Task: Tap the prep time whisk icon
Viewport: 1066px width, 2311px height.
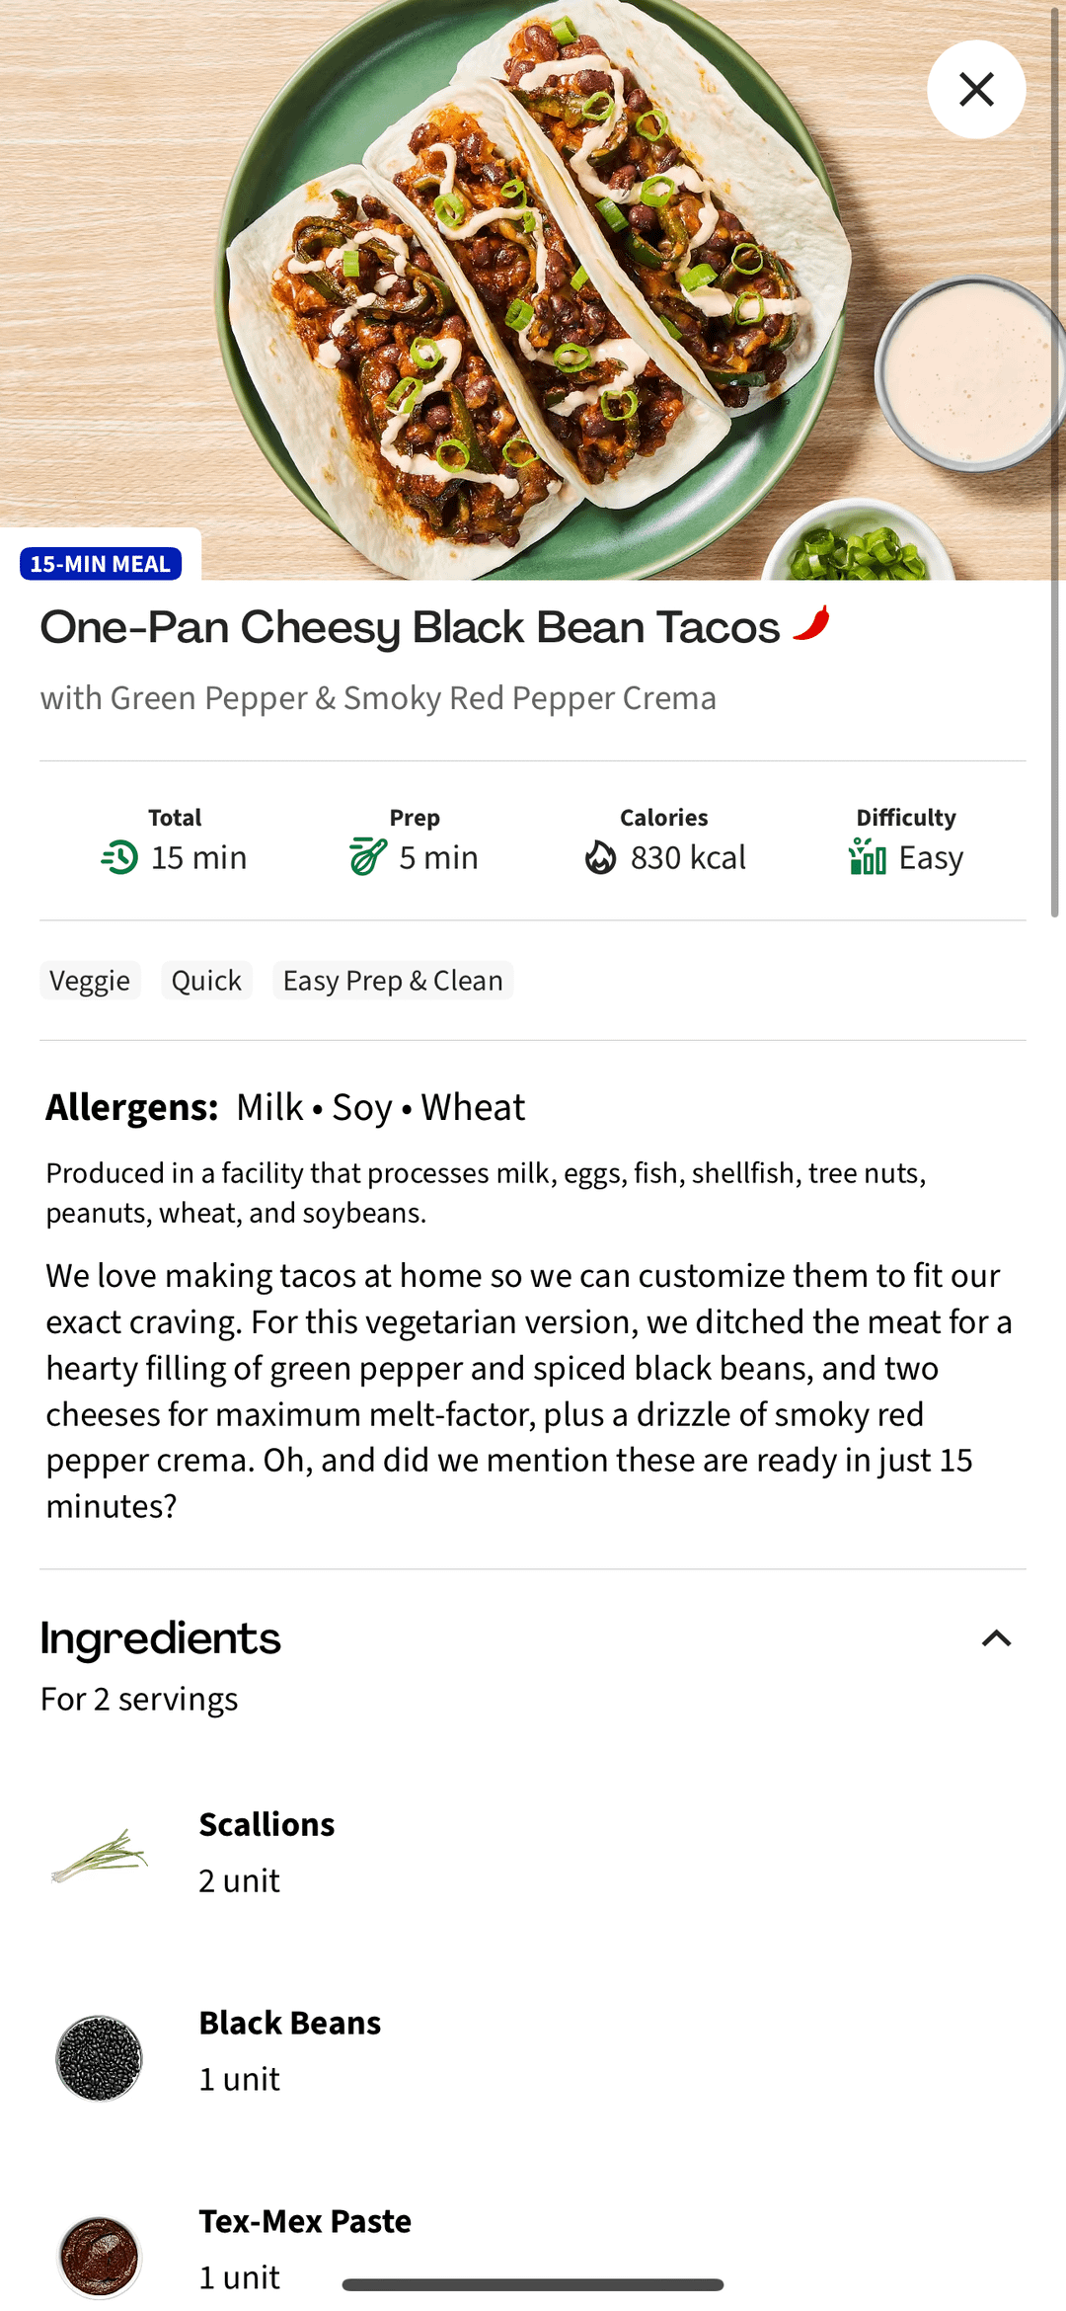Action: pyautogui.click(x=368, y=856)
